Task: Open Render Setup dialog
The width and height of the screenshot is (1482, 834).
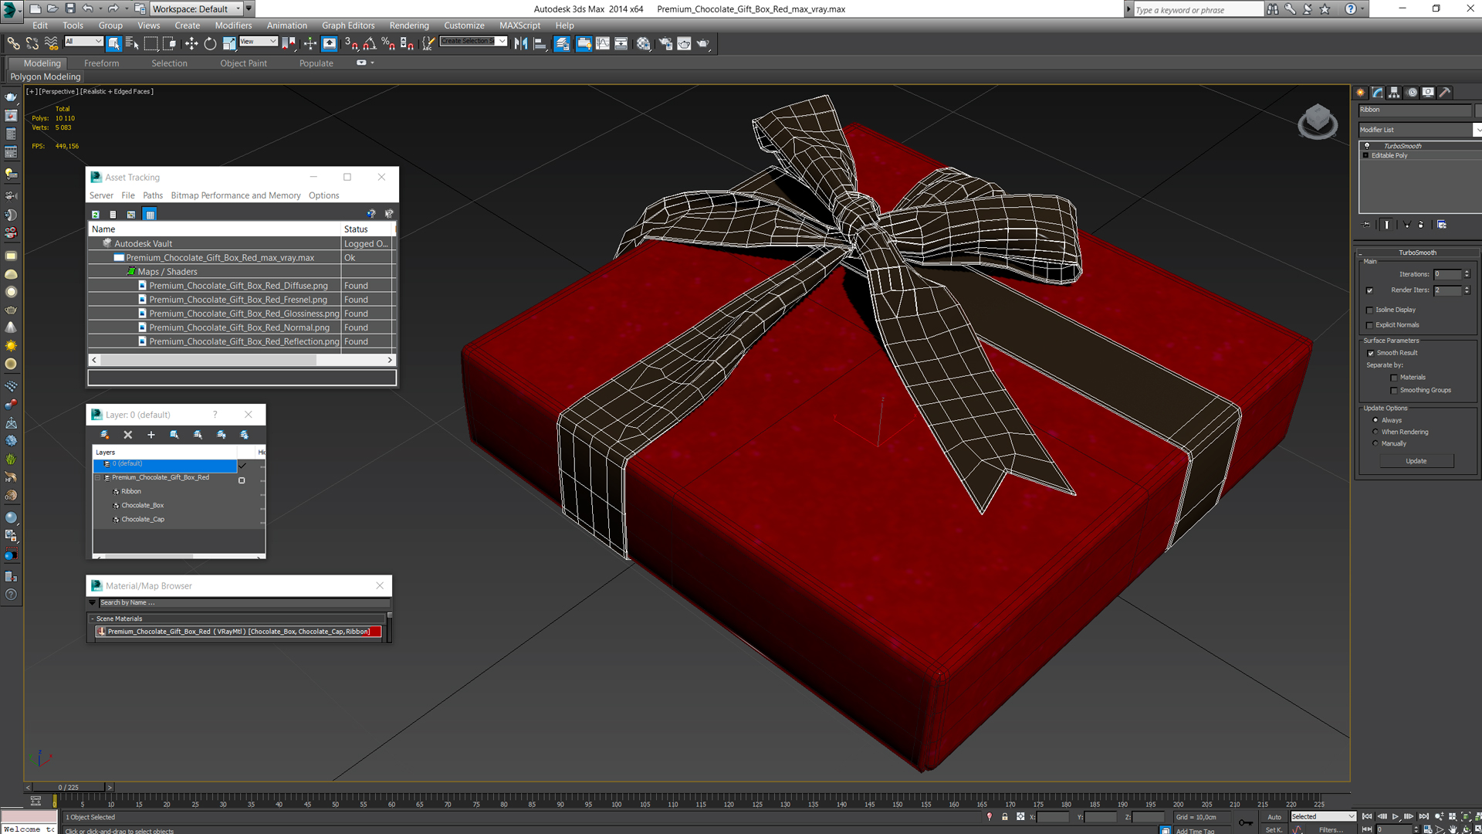Action: click(665, 43)
